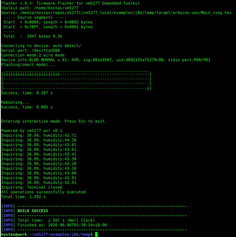Select the reading with humidity:43.10
Image resolution: width=236 pixels, height=237 pixels.
(39, 168)
